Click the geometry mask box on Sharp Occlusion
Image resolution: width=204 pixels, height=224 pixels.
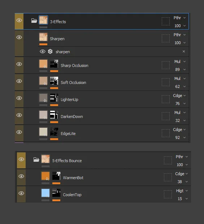coord(166,65)
